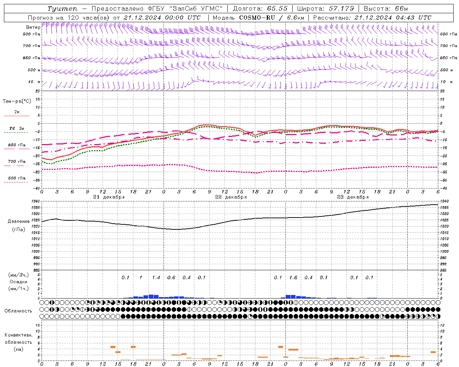This screenshot has height=367, width=459.
Task: Click the pink dash-dot line sample under 700 гПа legend
Action: click(x=16, y=166)
